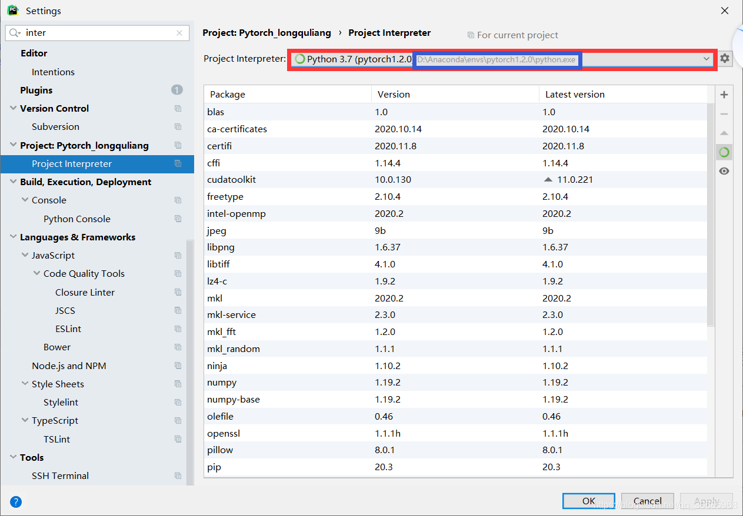
Task: Open interpreter settings gear icon
Action: 725,59
